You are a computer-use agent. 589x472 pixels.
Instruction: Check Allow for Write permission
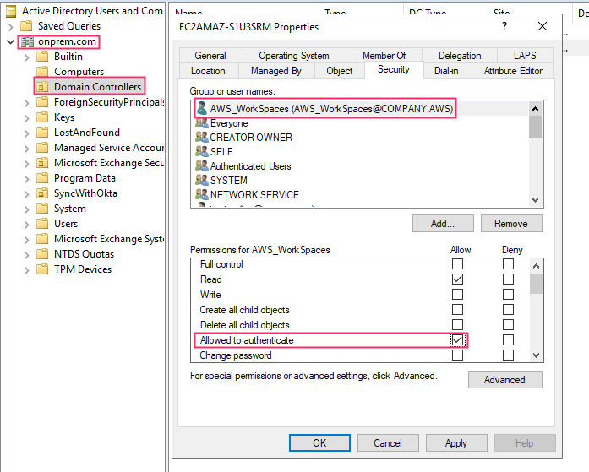pyautogui.click(x=457, y=294)
